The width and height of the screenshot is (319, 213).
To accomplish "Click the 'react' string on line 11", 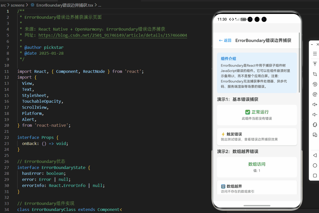I will click(133, 71).
